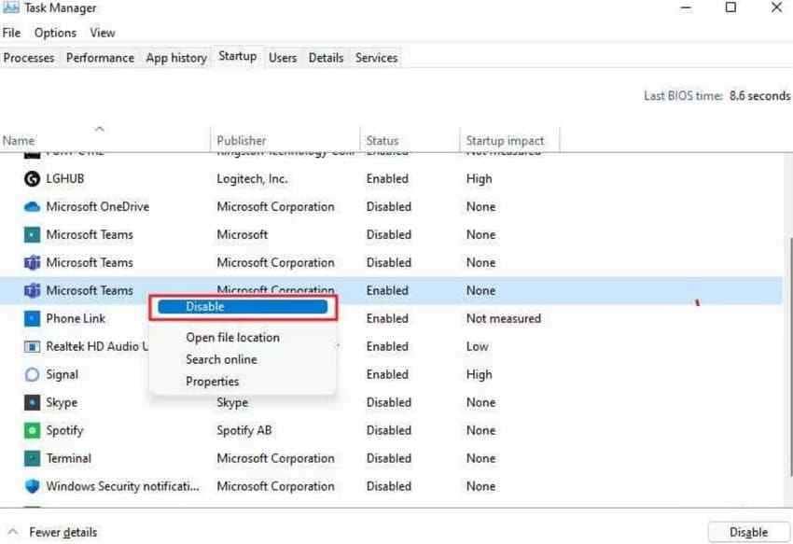Click Not measured impact in Phone Link row
The image size is (793, 544).
pyautogui.click(x=504, y=318)
